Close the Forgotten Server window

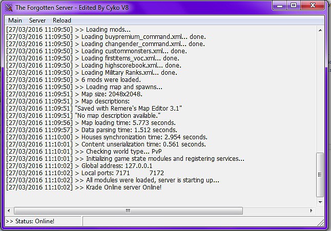313,6
